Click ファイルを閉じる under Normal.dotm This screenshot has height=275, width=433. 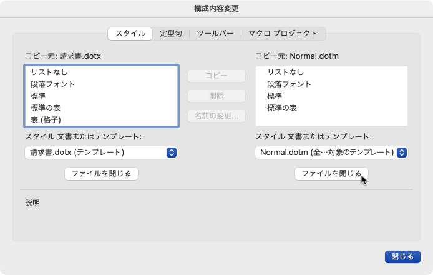331,174
